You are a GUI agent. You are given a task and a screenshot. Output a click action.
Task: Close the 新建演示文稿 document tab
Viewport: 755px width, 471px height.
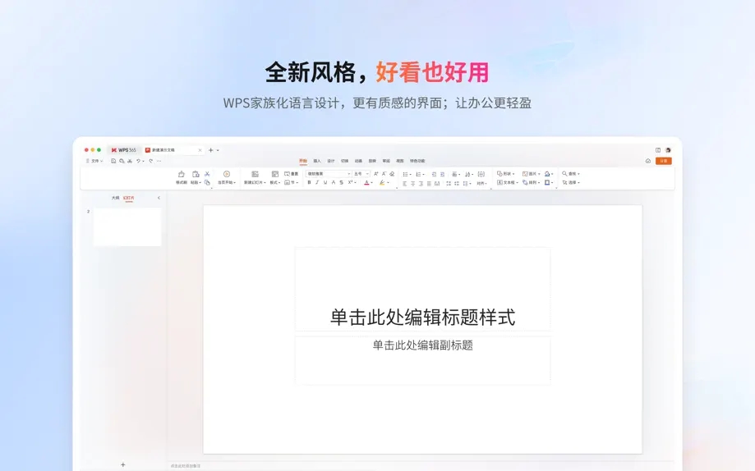[x=200, y=150]
